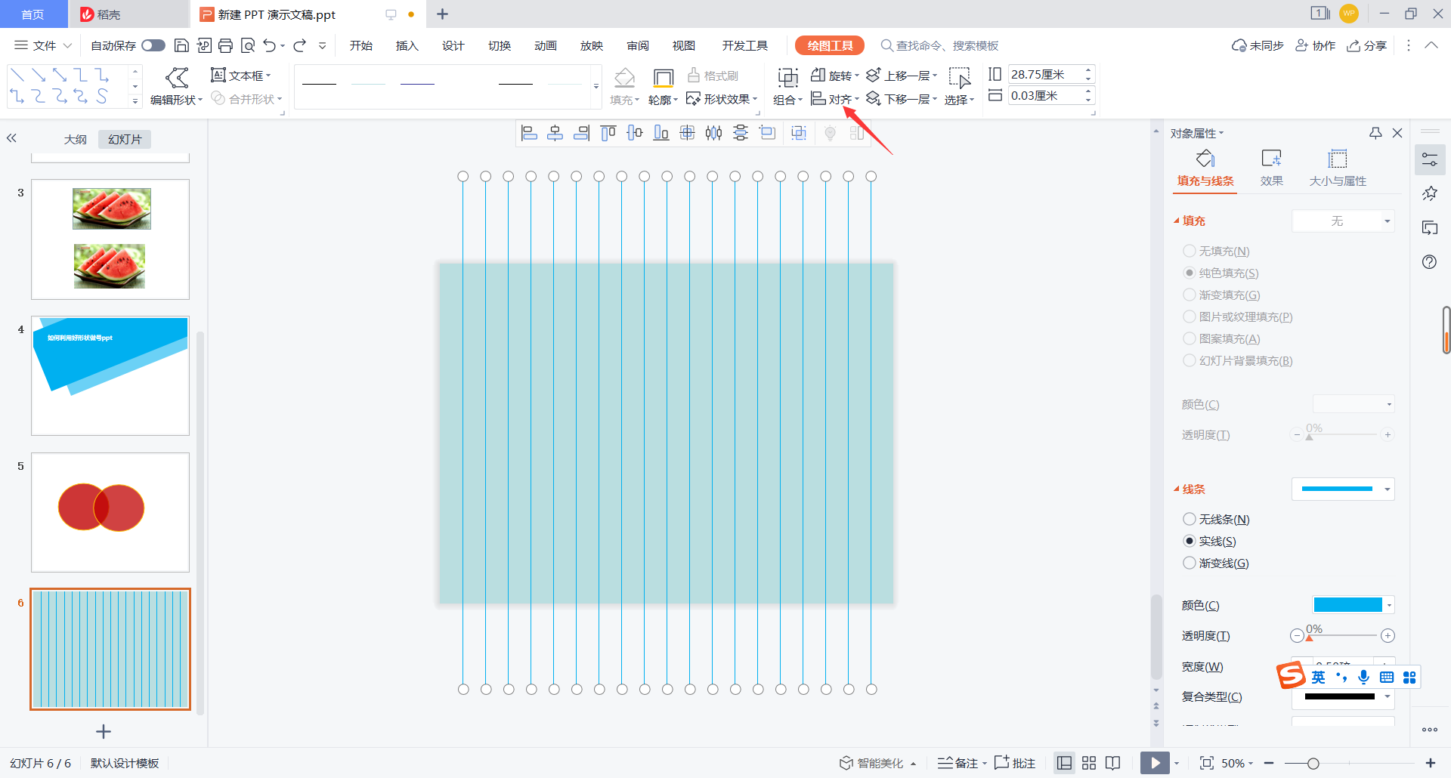Align right icon in floating toolbar
This screenshot has width=1451, height=778.
(x=582, y=134)
